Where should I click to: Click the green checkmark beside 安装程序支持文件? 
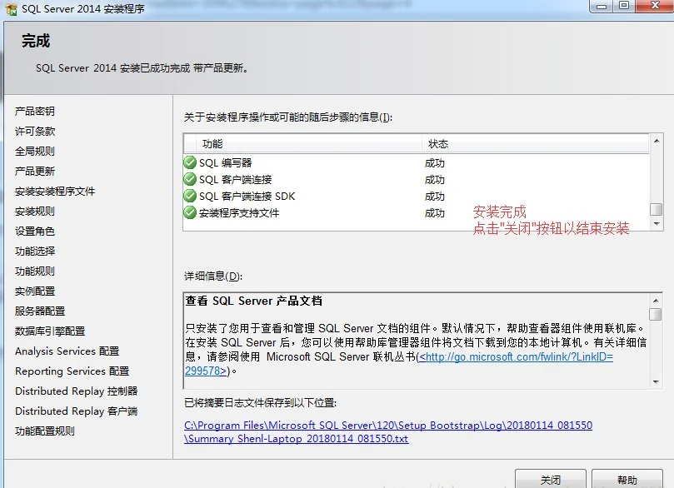point(190,213)
